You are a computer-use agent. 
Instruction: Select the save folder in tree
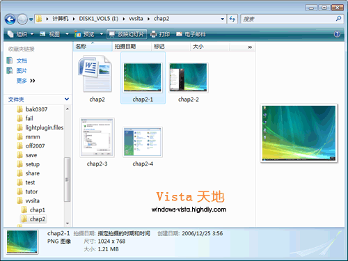(27, 155)
